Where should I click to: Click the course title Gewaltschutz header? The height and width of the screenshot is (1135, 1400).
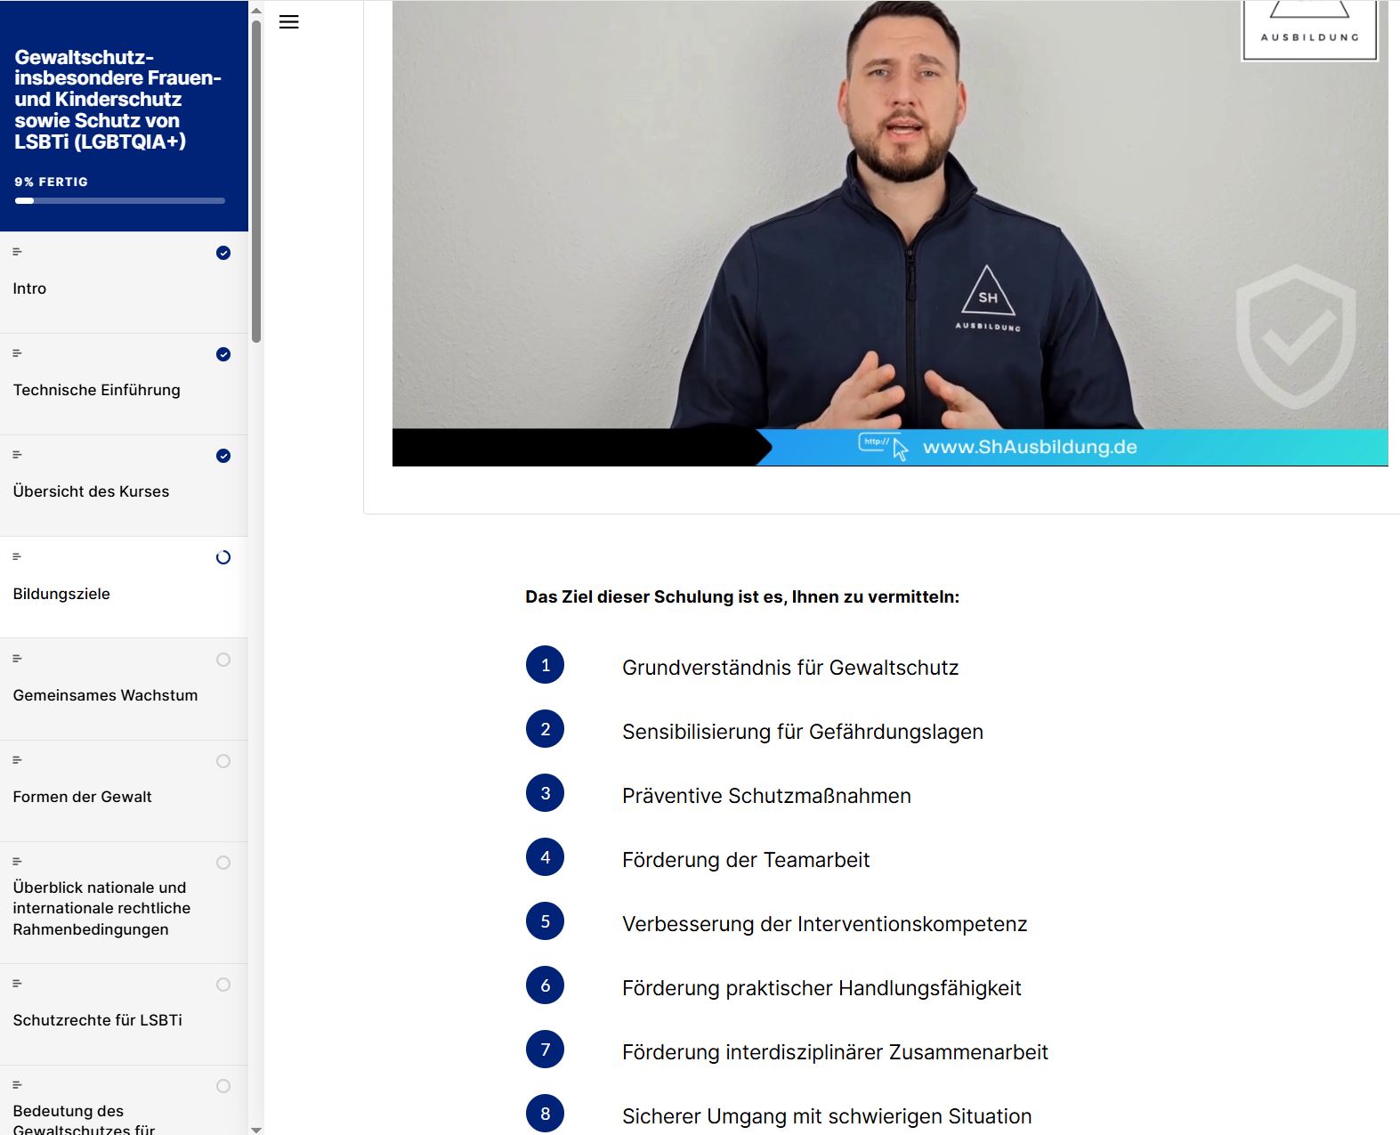117,99
